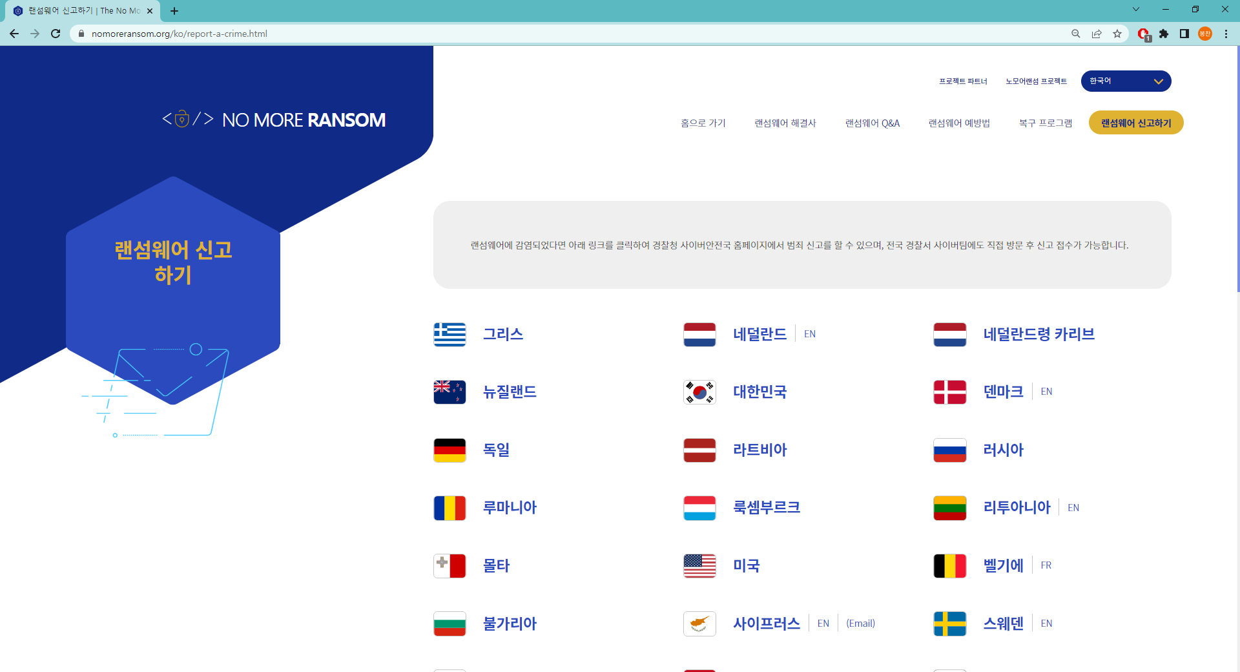This screenshot has height=672, width=1240.
Task: Open the 리투아니아 EN link
Action: [1073, 508]
